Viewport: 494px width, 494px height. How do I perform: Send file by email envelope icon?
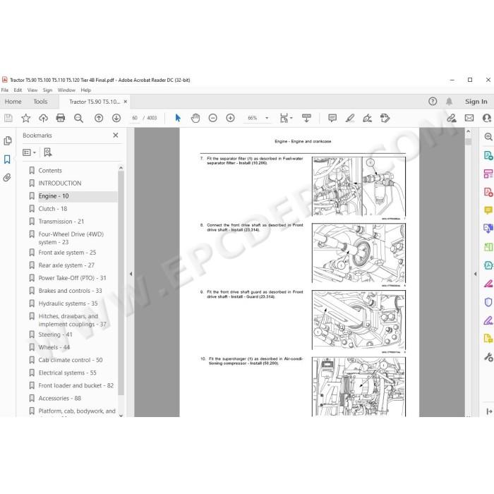[469, 118]
